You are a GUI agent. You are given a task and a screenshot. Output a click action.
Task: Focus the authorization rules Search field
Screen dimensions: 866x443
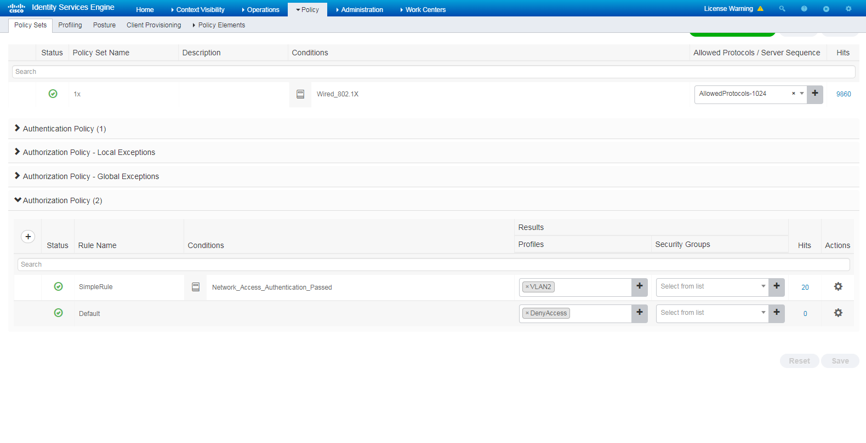tap(434, 264)
